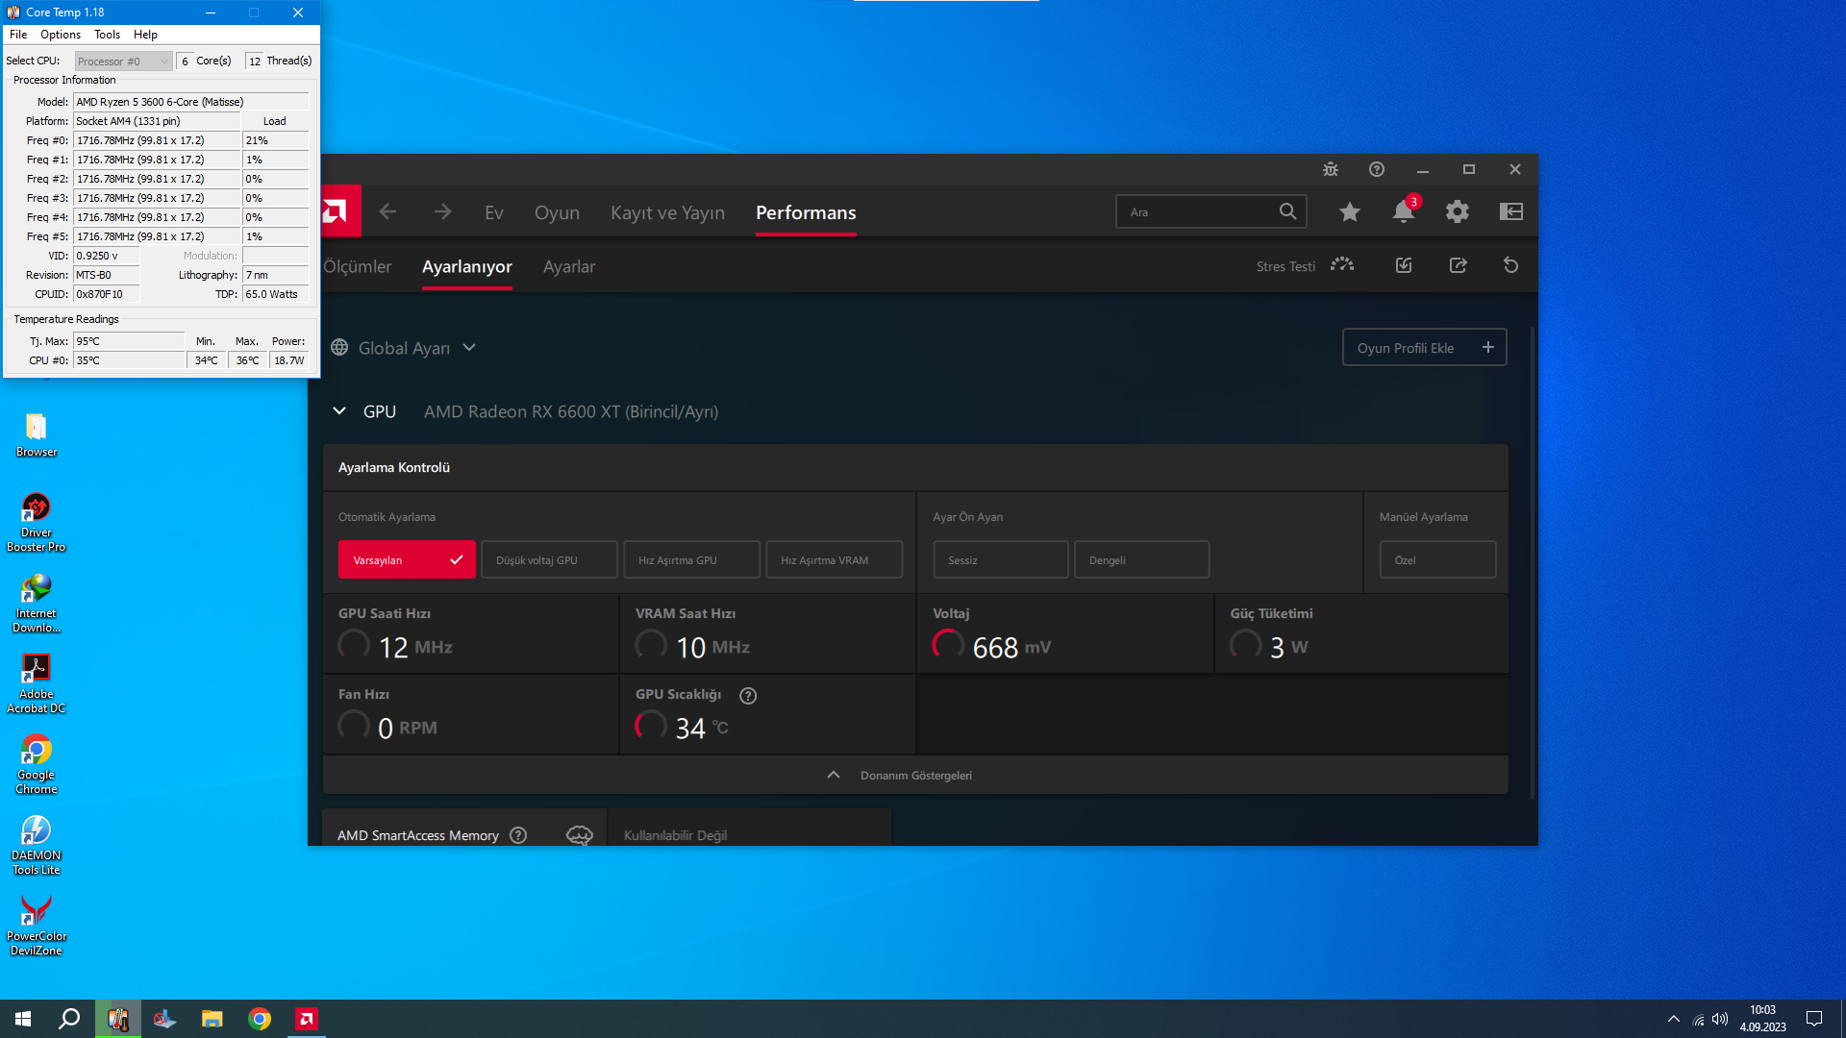Click taskbar clock and date
The height and width of the screenshot is (1038, 1846).
pyautogui.click(x=1762, y=1019)
